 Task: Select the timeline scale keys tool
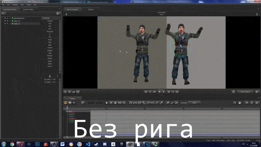click(120, 103)
